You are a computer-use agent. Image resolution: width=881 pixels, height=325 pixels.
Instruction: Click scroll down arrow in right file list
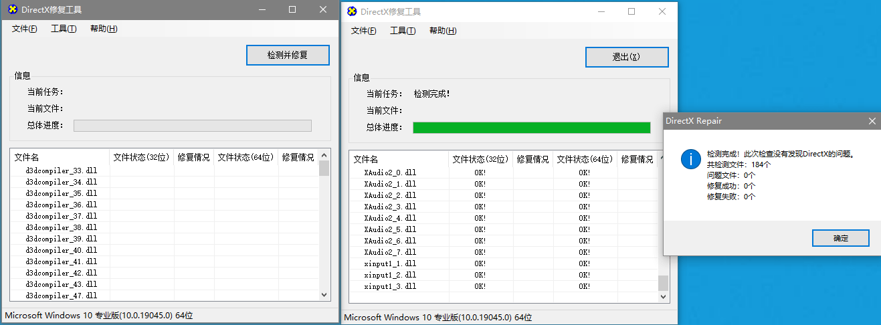pos(664,296)
